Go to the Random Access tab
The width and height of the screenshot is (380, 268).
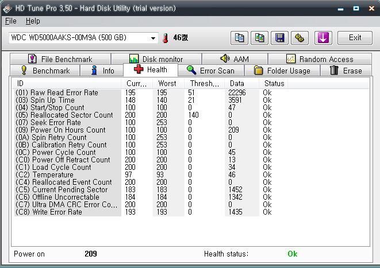(x=320, y=59)
